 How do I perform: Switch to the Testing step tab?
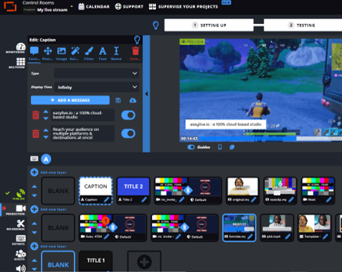(303, 25)
